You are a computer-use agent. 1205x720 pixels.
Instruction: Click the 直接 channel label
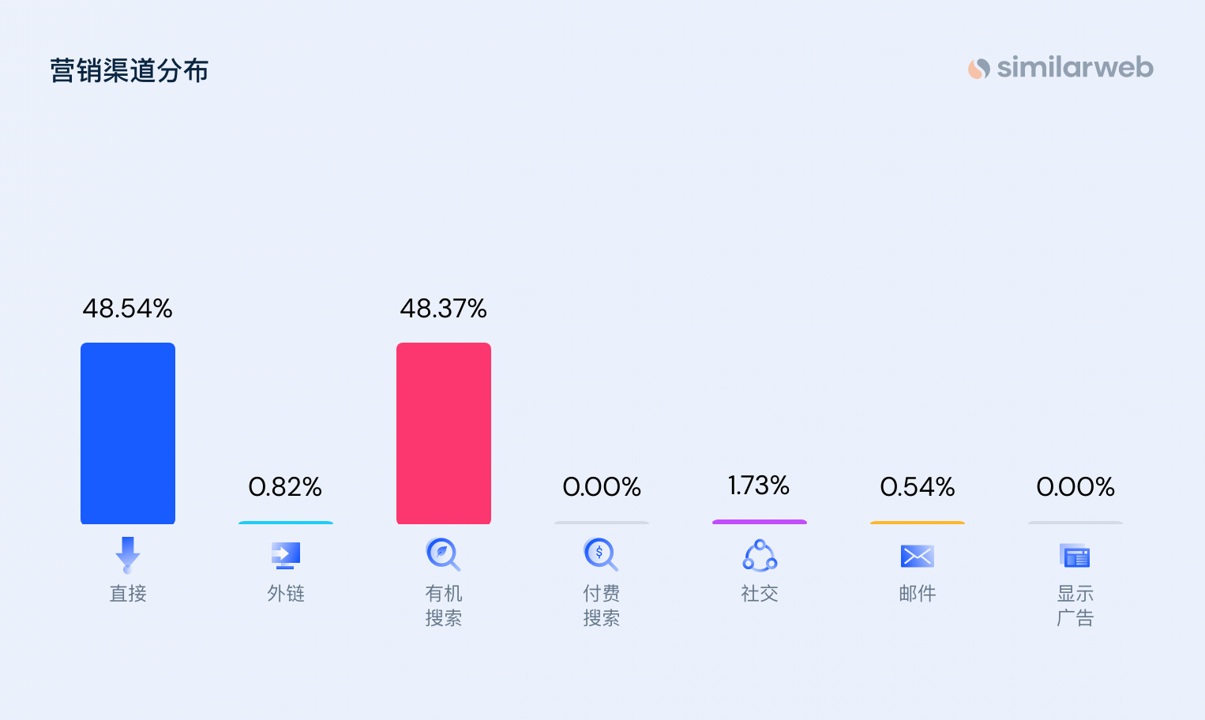pos(128,594)
